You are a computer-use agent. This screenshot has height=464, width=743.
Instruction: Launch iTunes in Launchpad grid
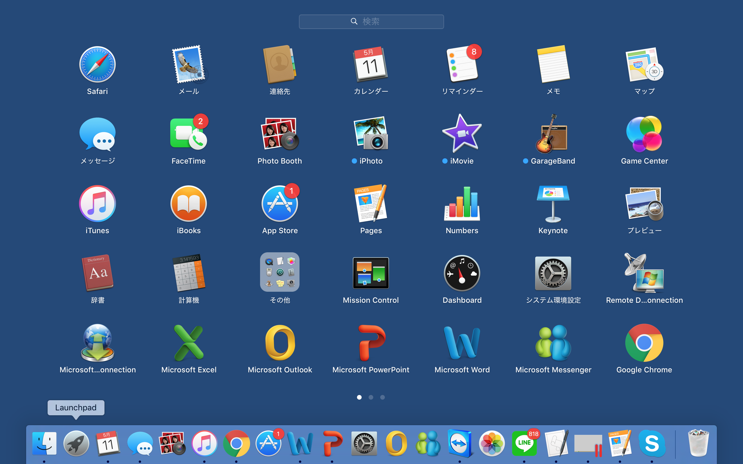[x=97, y=204]
